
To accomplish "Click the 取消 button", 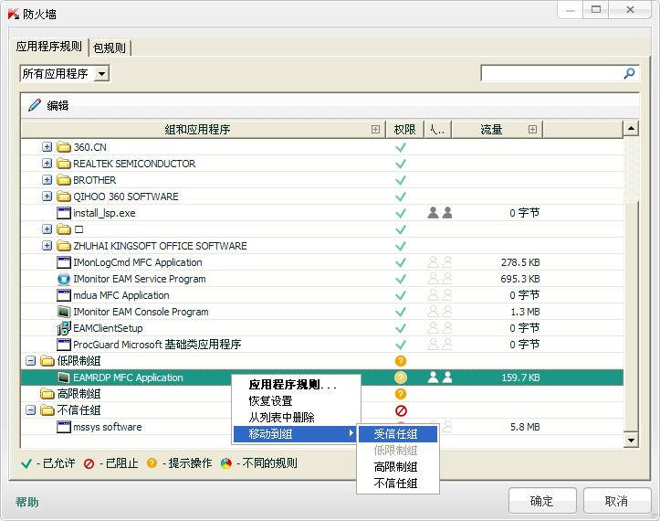I will pos(617,501).
